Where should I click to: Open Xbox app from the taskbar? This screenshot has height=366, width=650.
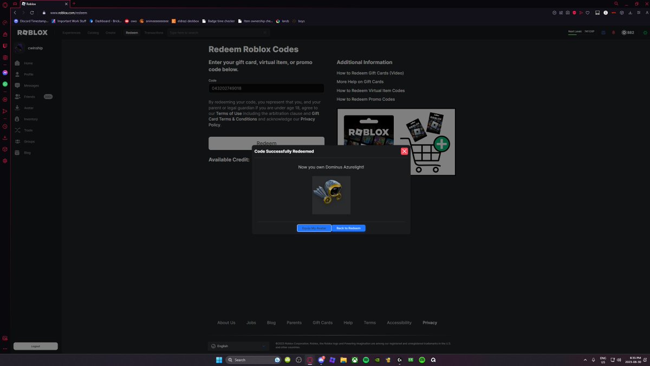pos(354,360)
